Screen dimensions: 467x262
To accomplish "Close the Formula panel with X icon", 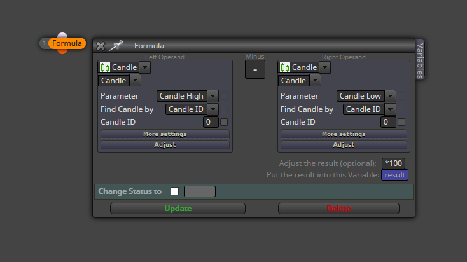I will (101, 46).
